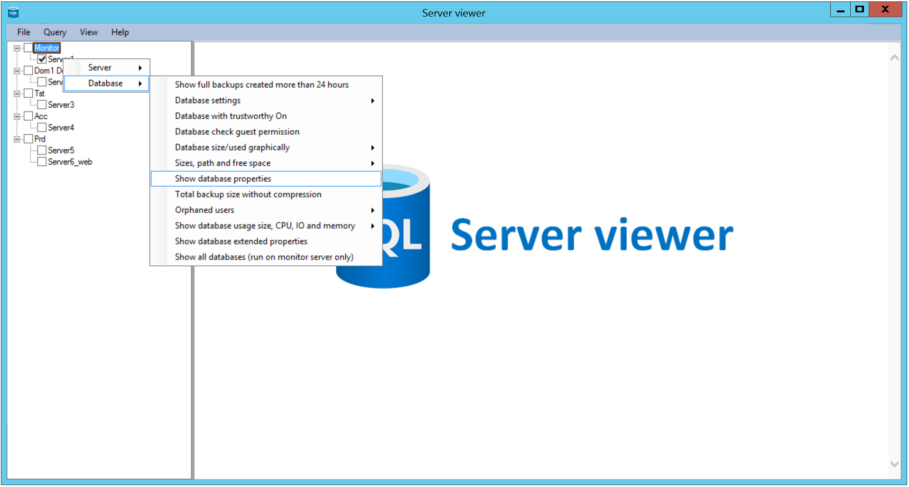Click the SQL app icon in title bar
The width and height of the screenshot is (909, 487).
(x=13, y=12)
